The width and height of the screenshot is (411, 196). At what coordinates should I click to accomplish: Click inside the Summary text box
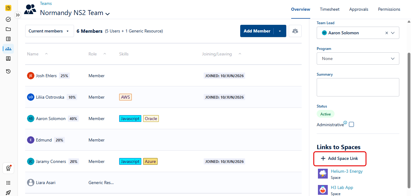click(x=358, y=87)
